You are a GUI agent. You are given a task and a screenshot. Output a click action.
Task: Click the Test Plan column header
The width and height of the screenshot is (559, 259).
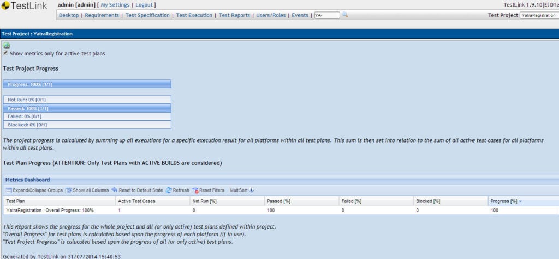point(59,201)
